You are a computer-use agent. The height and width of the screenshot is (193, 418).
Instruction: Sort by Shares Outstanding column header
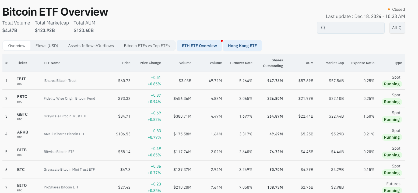click(x=273, y=63)
